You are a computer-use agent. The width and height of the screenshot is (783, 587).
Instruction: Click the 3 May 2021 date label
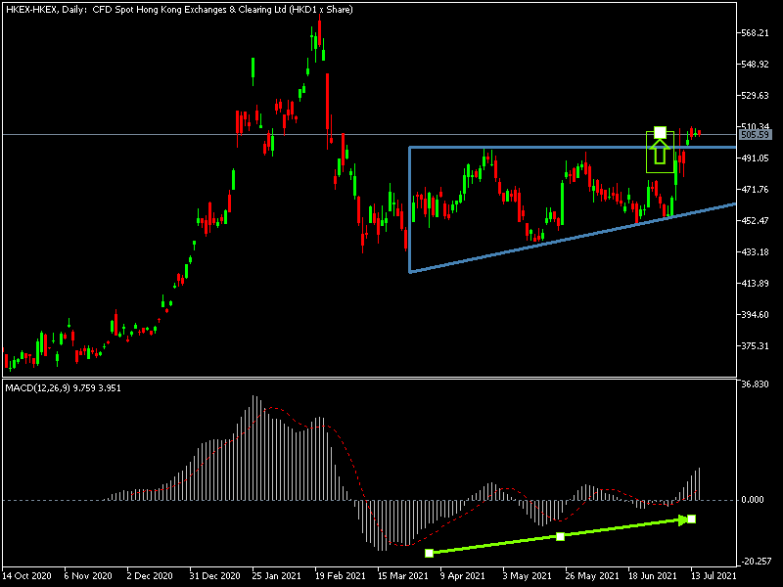(527, 576)
